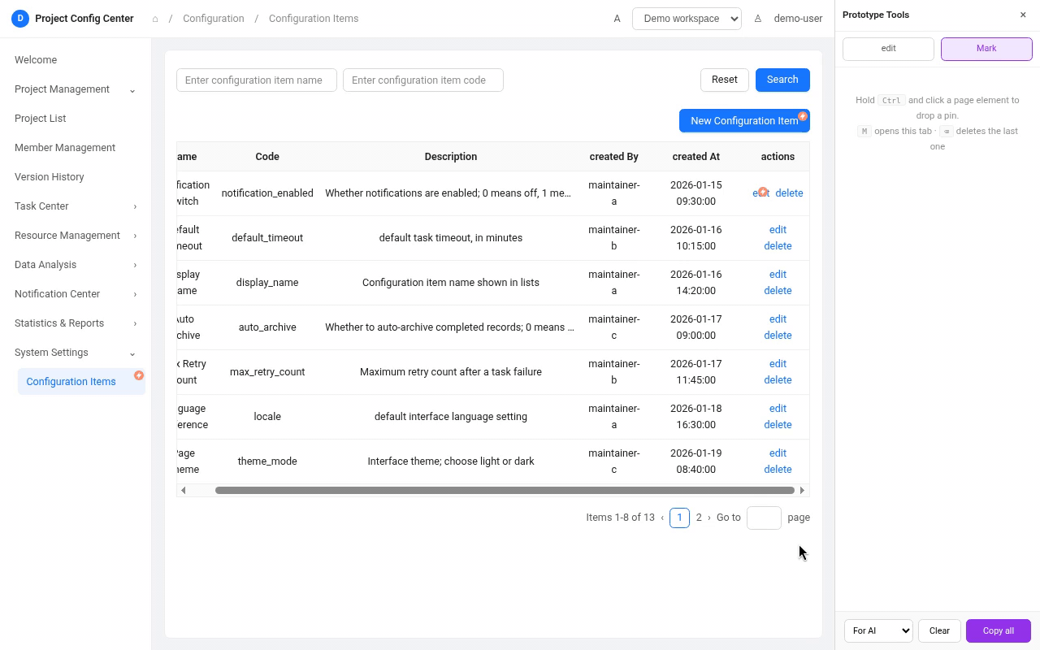This screenshot has width=1040, height=650.
Task: Open the Demo workspace dropdown
Action: (687, 19)
